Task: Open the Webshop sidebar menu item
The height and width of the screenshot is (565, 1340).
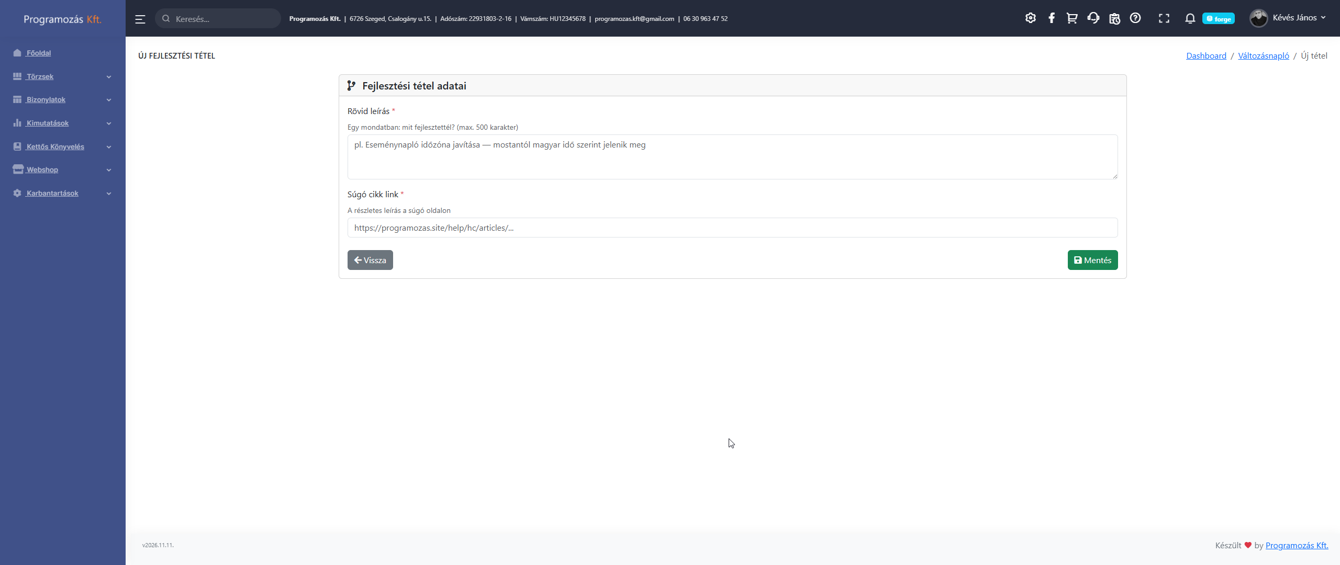Action: coord(42,169)
